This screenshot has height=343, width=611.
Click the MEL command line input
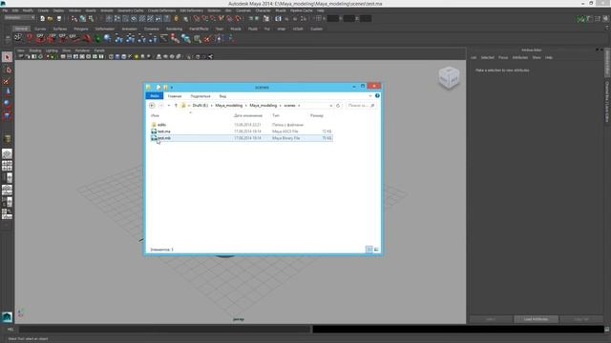[165, 330]
